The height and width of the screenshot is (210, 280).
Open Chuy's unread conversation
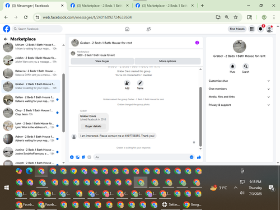coord(31,113)
